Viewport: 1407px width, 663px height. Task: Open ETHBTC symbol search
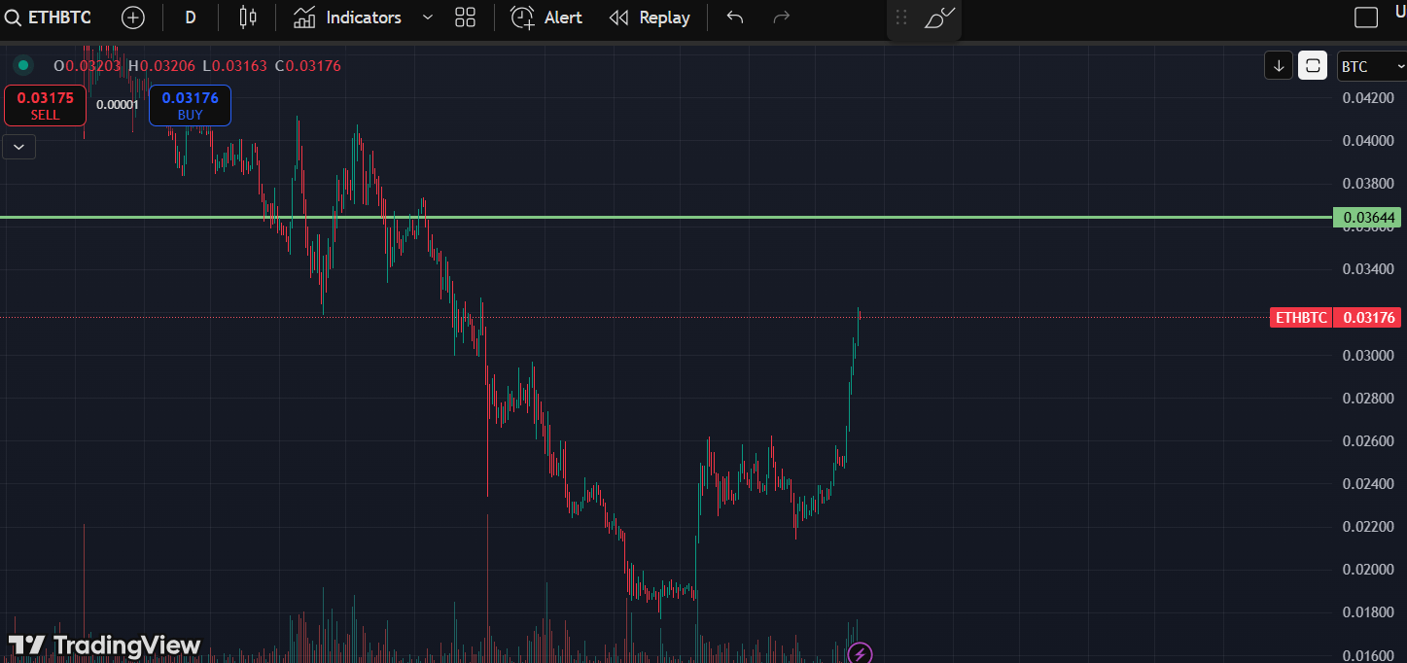[x=49, y=17]
